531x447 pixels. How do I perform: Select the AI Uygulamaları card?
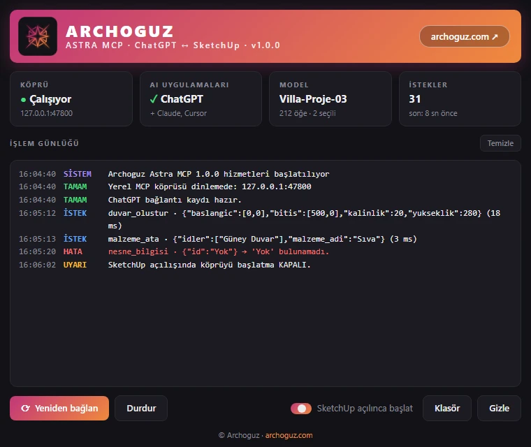[x=201, y=99]
